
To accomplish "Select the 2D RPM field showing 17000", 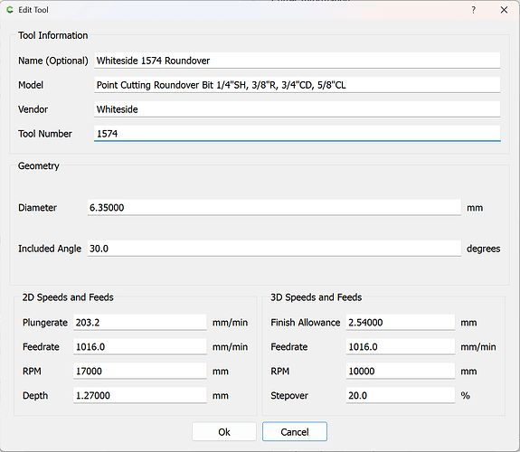I will pyautogui.click(x=140, y=371).
